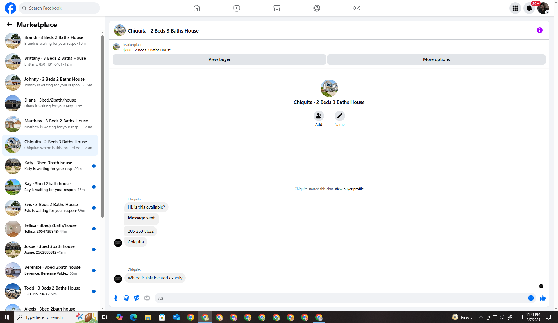Click the Add people icon

[x=319, y=116]
